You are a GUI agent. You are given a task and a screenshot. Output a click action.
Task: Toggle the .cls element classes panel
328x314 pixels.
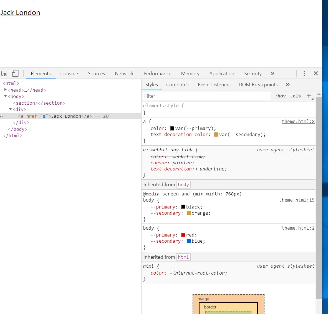click(x=295, y=96)
